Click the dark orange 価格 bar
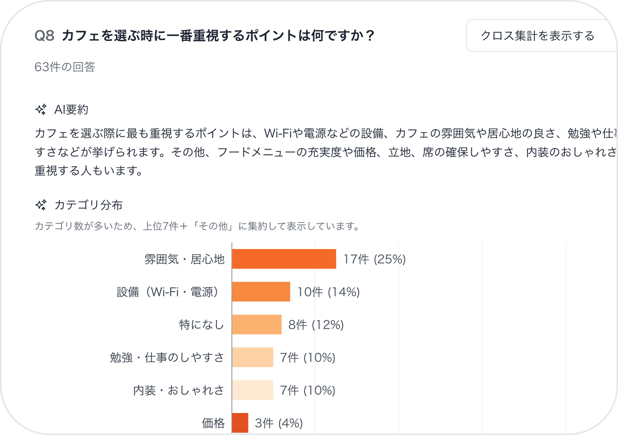618x435 pixels. click(x=239, y=423)
